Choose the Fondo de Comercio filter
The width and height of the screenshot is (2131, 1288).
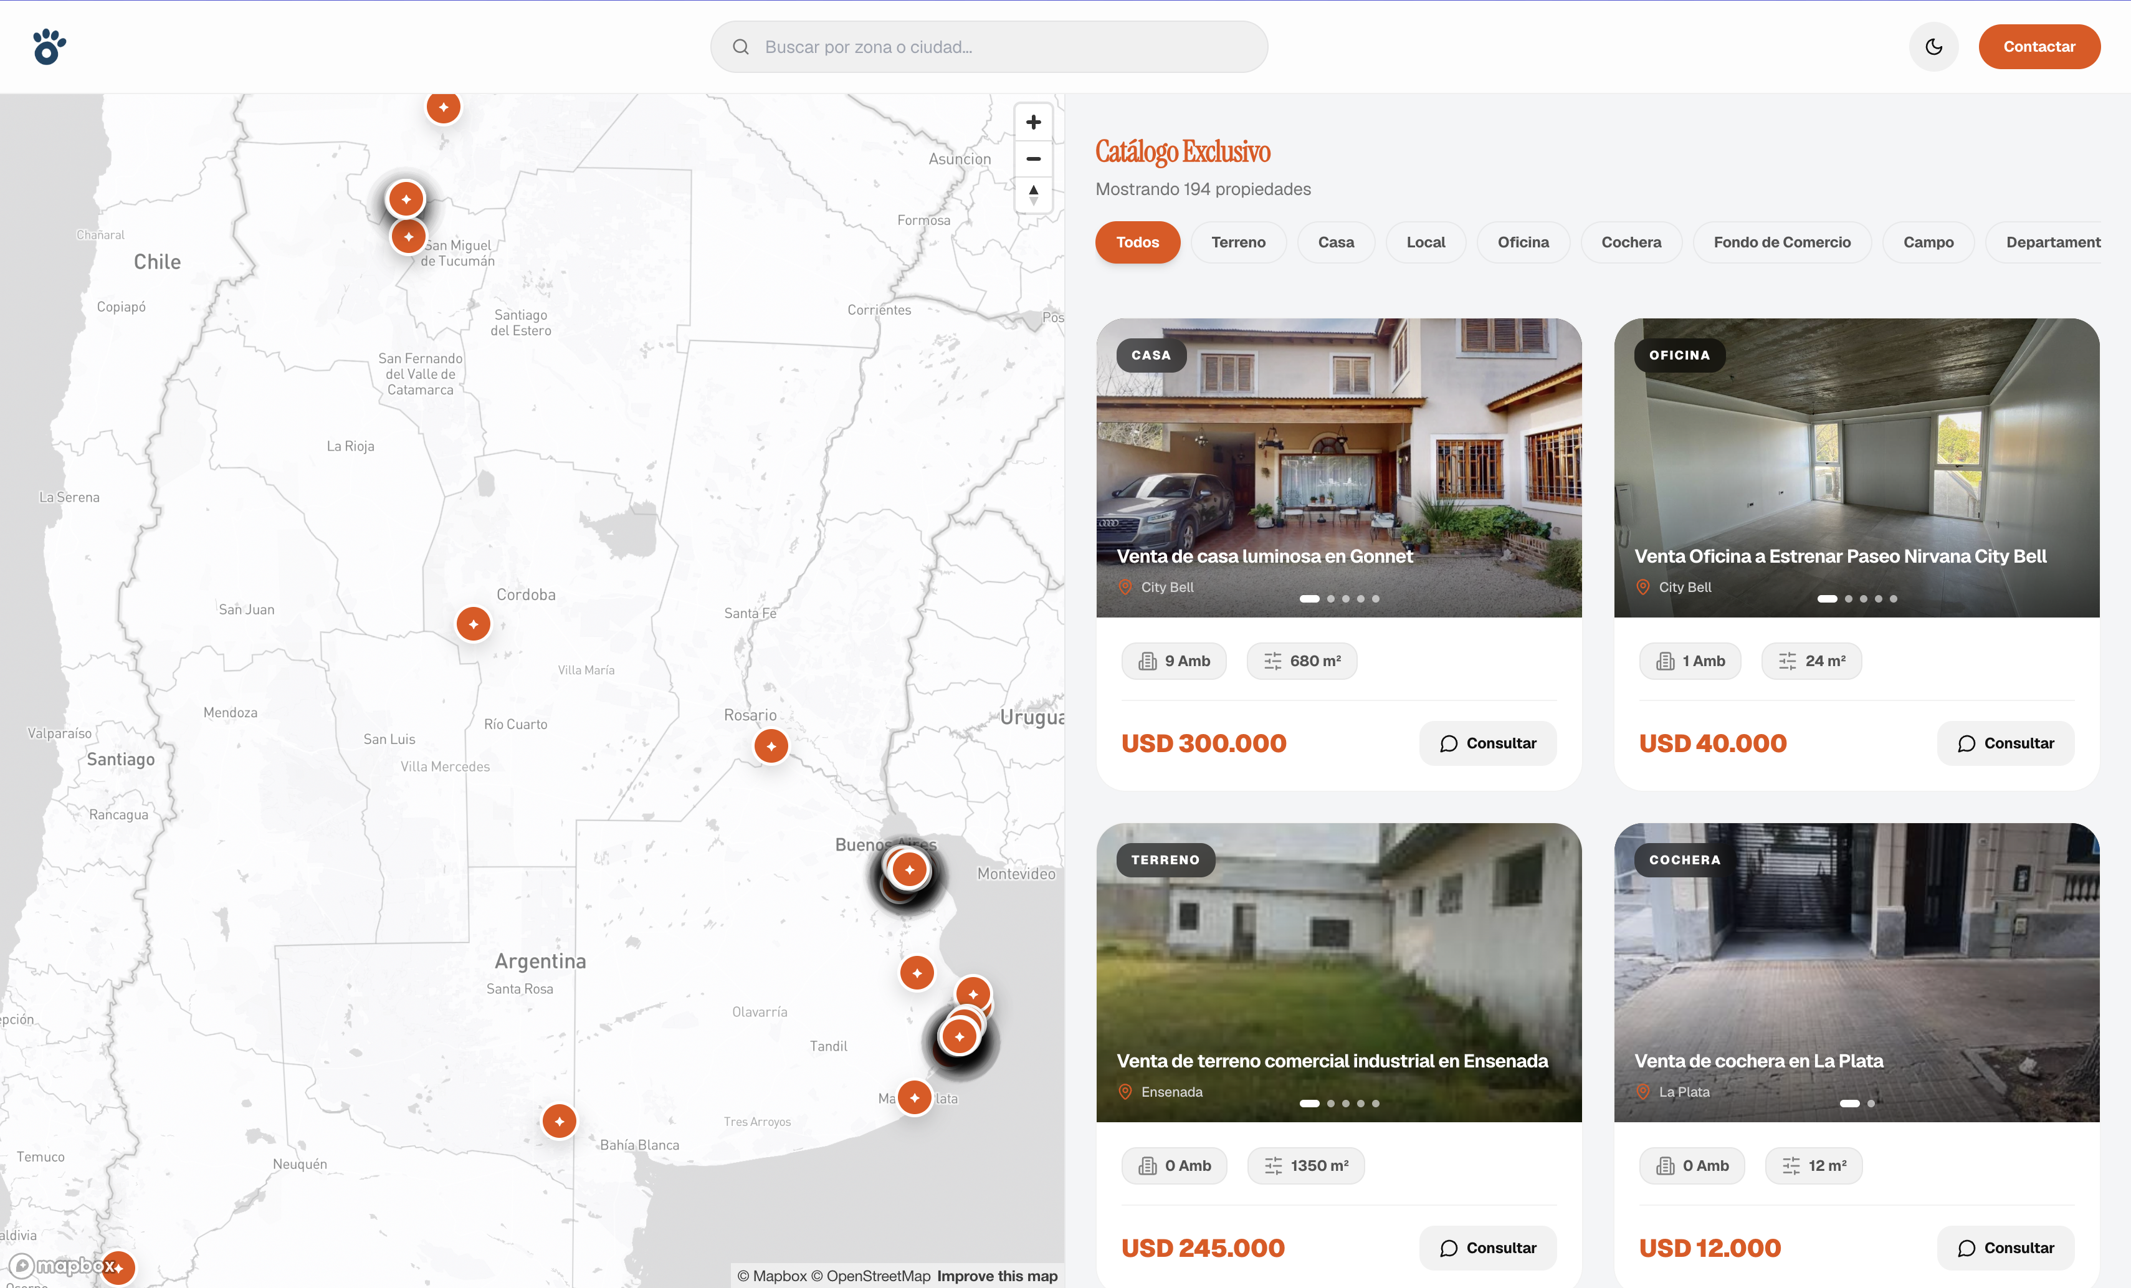(1781, 242)
